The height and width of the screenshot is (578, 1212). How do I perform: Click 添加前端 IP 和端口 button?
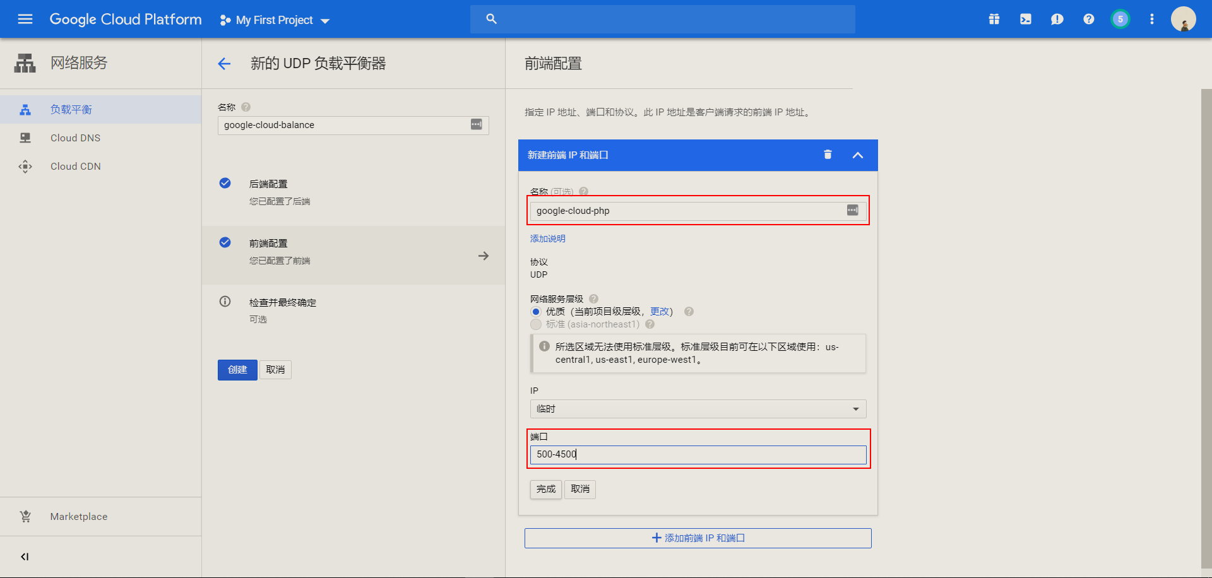point(698,538)
